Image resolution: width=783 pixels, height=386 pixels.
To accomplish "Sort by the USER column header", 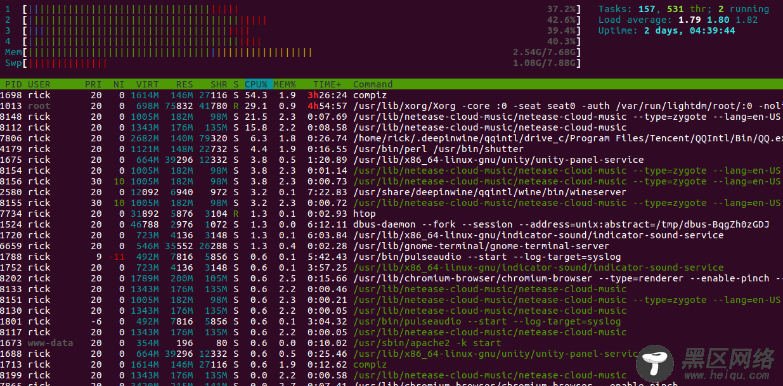I will pos(39,84).
